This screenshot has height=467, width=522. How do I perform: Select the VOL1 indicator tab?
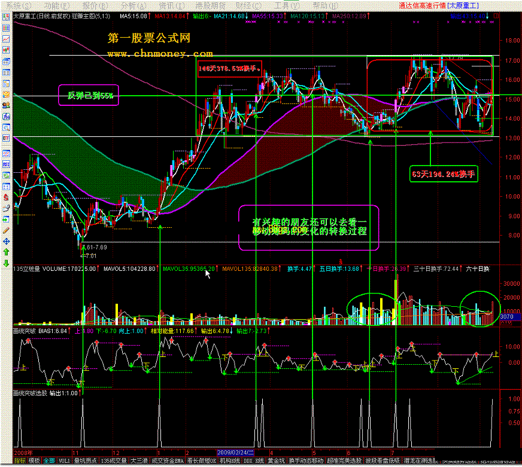[64, 460]
